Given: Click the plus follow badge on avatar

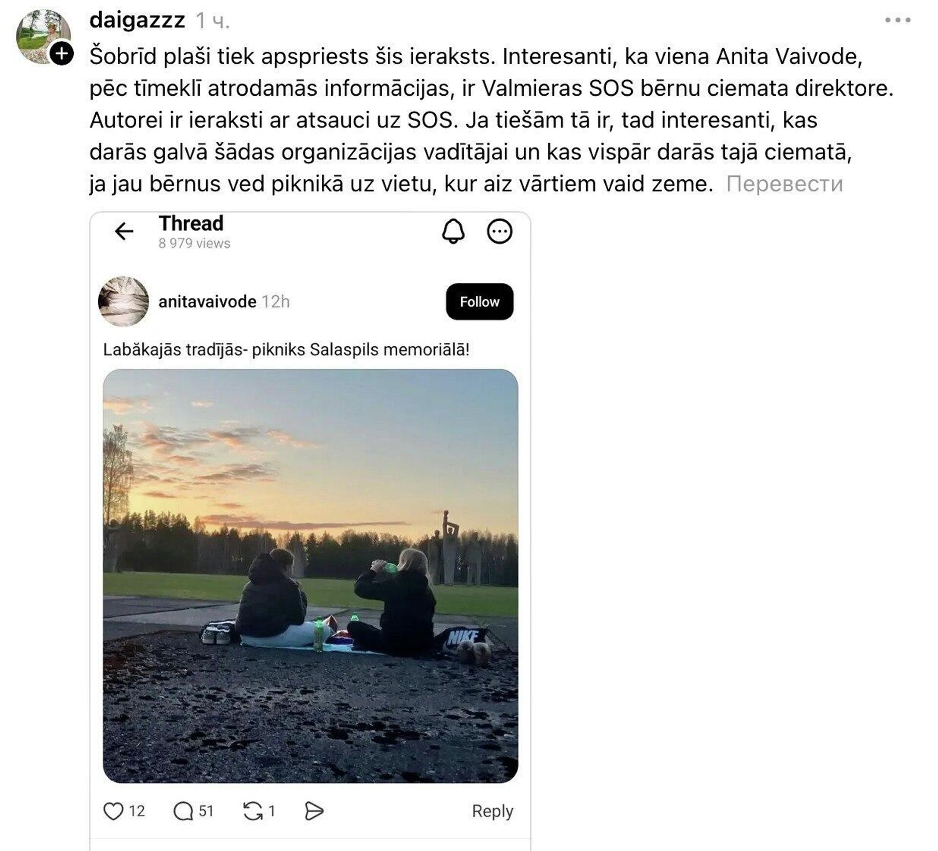Looking at the screenshot, I should pyautogui.click(x=62, y=53).
